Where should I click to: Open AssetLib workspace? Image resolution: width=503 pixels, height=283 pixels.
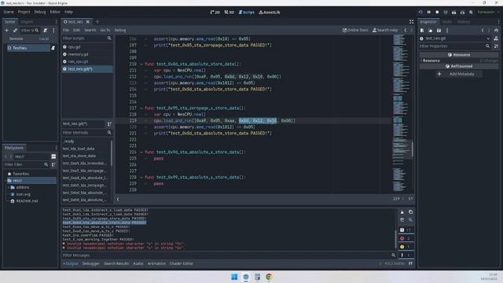pyautogui.click(x=270, y=13)
